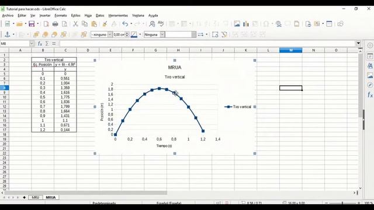Click the Define print area icon
Image resolution: width=374 pixels, height=210 pixels.
click(308, 24)
